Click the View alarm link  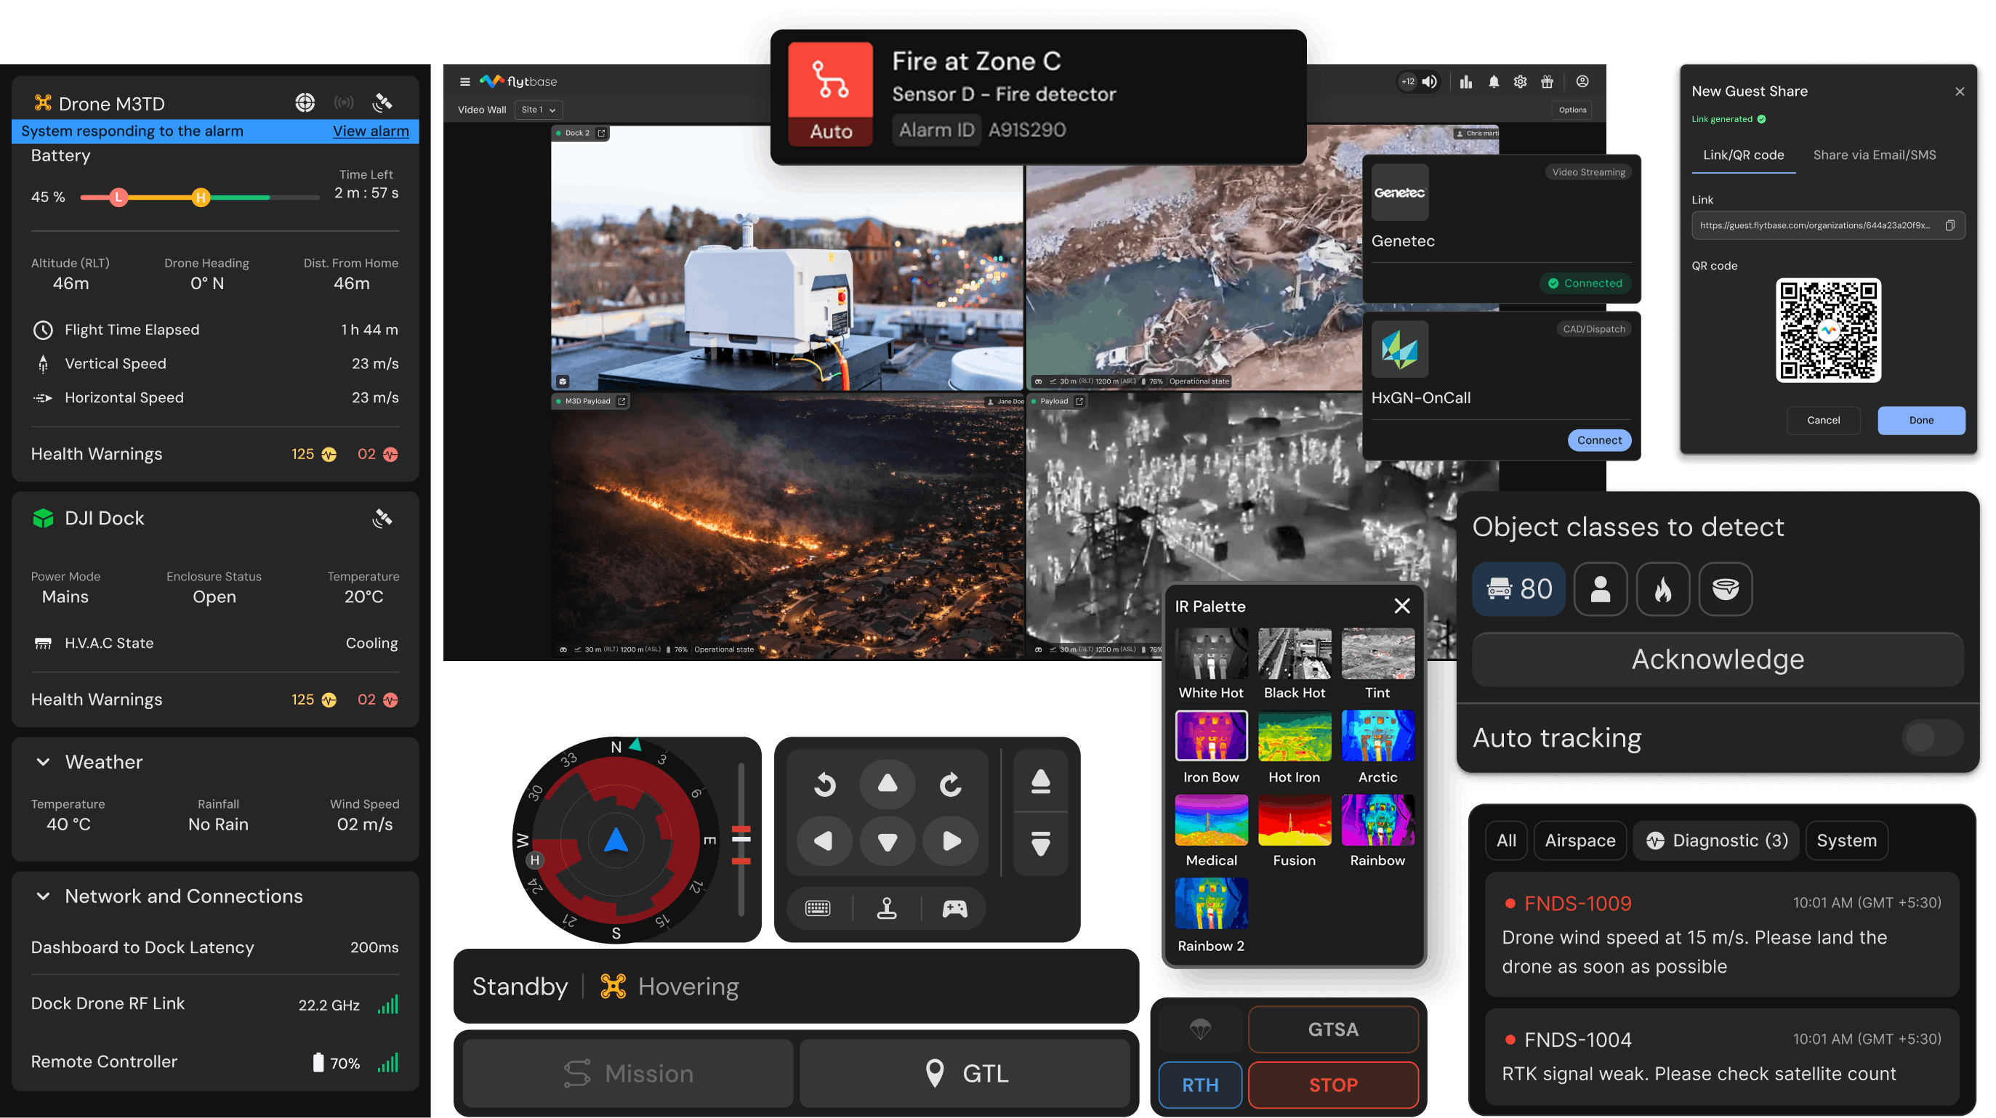pyautogui.click(x=371, y=131)
